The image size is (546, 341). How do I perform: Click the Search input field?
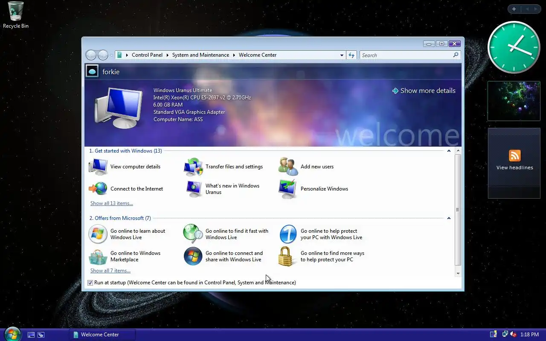pyautogui.click(x=406, y=55)
